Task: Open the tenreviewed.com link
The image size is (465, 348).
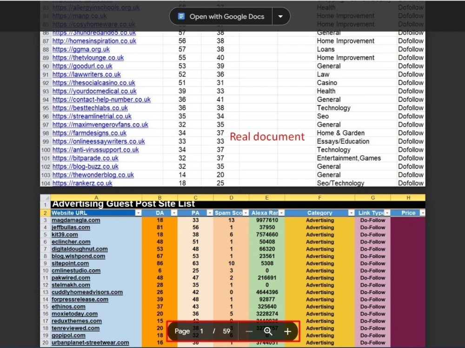Action: tap(76, 328)
